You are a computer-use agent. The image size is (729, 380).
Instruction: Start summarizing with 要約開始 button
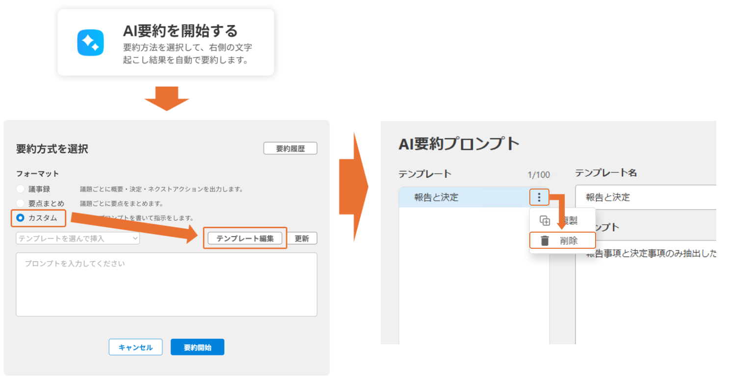pos(197,347)
